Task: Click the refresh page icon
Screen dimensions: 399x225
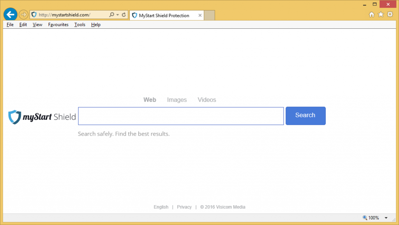Action: (x=124, y=15)
